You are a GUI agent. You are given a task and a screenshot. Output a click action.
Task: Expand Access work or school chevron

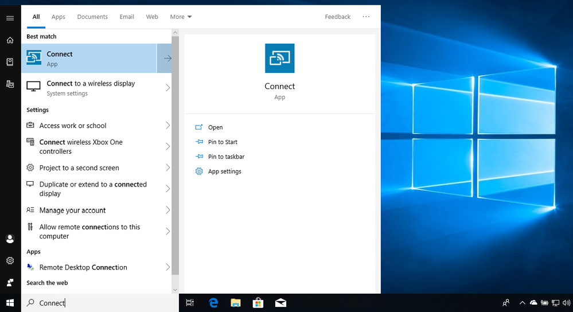tap(167, 125)
